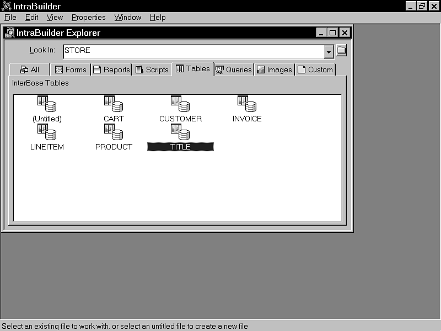Expand the Look In dropdown arrow
This screenshot has width=441, height=331.
329,51
